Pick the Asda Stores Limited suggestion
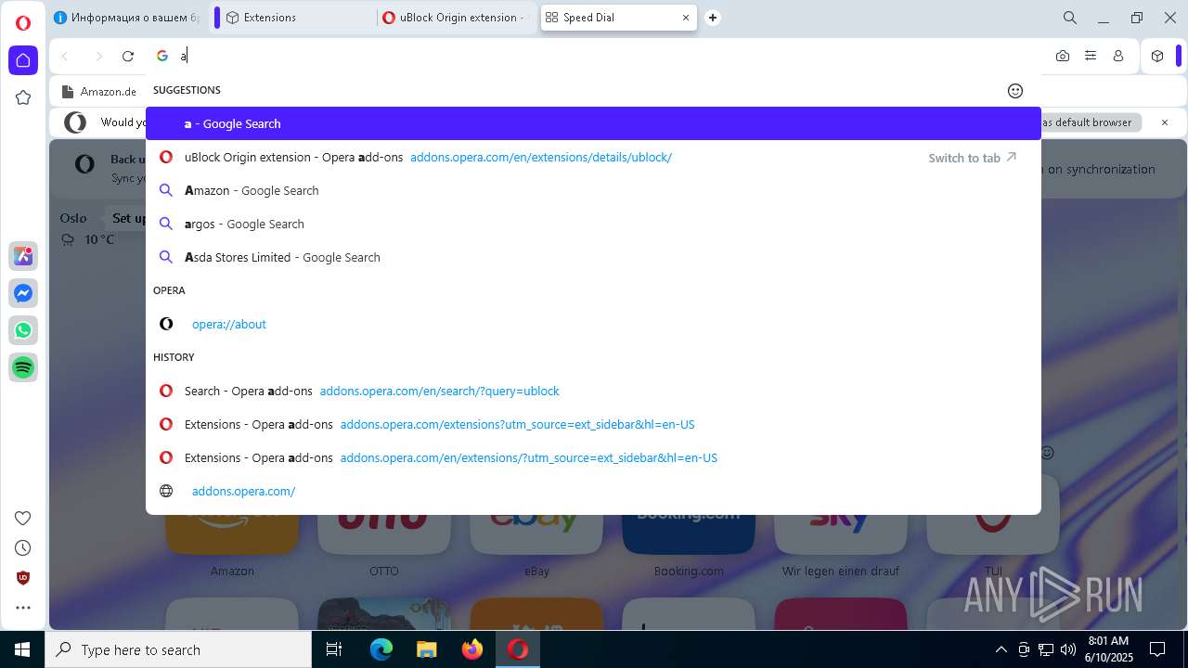The image size is (1188, 668). point(593,257)
